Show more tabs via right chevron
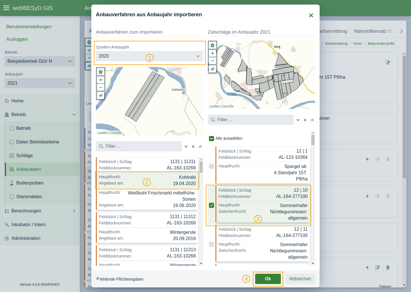The height and width of the screenshot is (292, 411). [x=401, y=31]
